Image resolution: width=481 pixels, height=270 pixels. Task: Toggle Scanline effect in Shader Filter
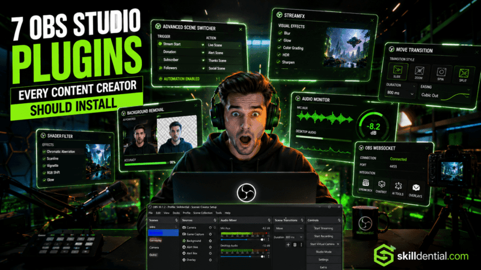coord(44,158)
